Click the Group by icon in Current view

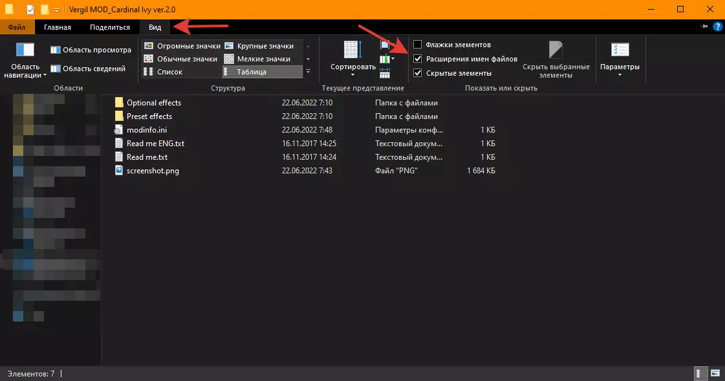pos(385,45)
